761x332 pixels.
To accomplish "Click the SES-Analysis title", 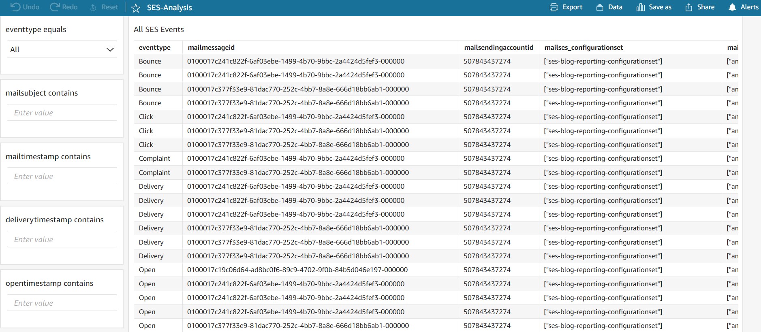I will [169, 8].
